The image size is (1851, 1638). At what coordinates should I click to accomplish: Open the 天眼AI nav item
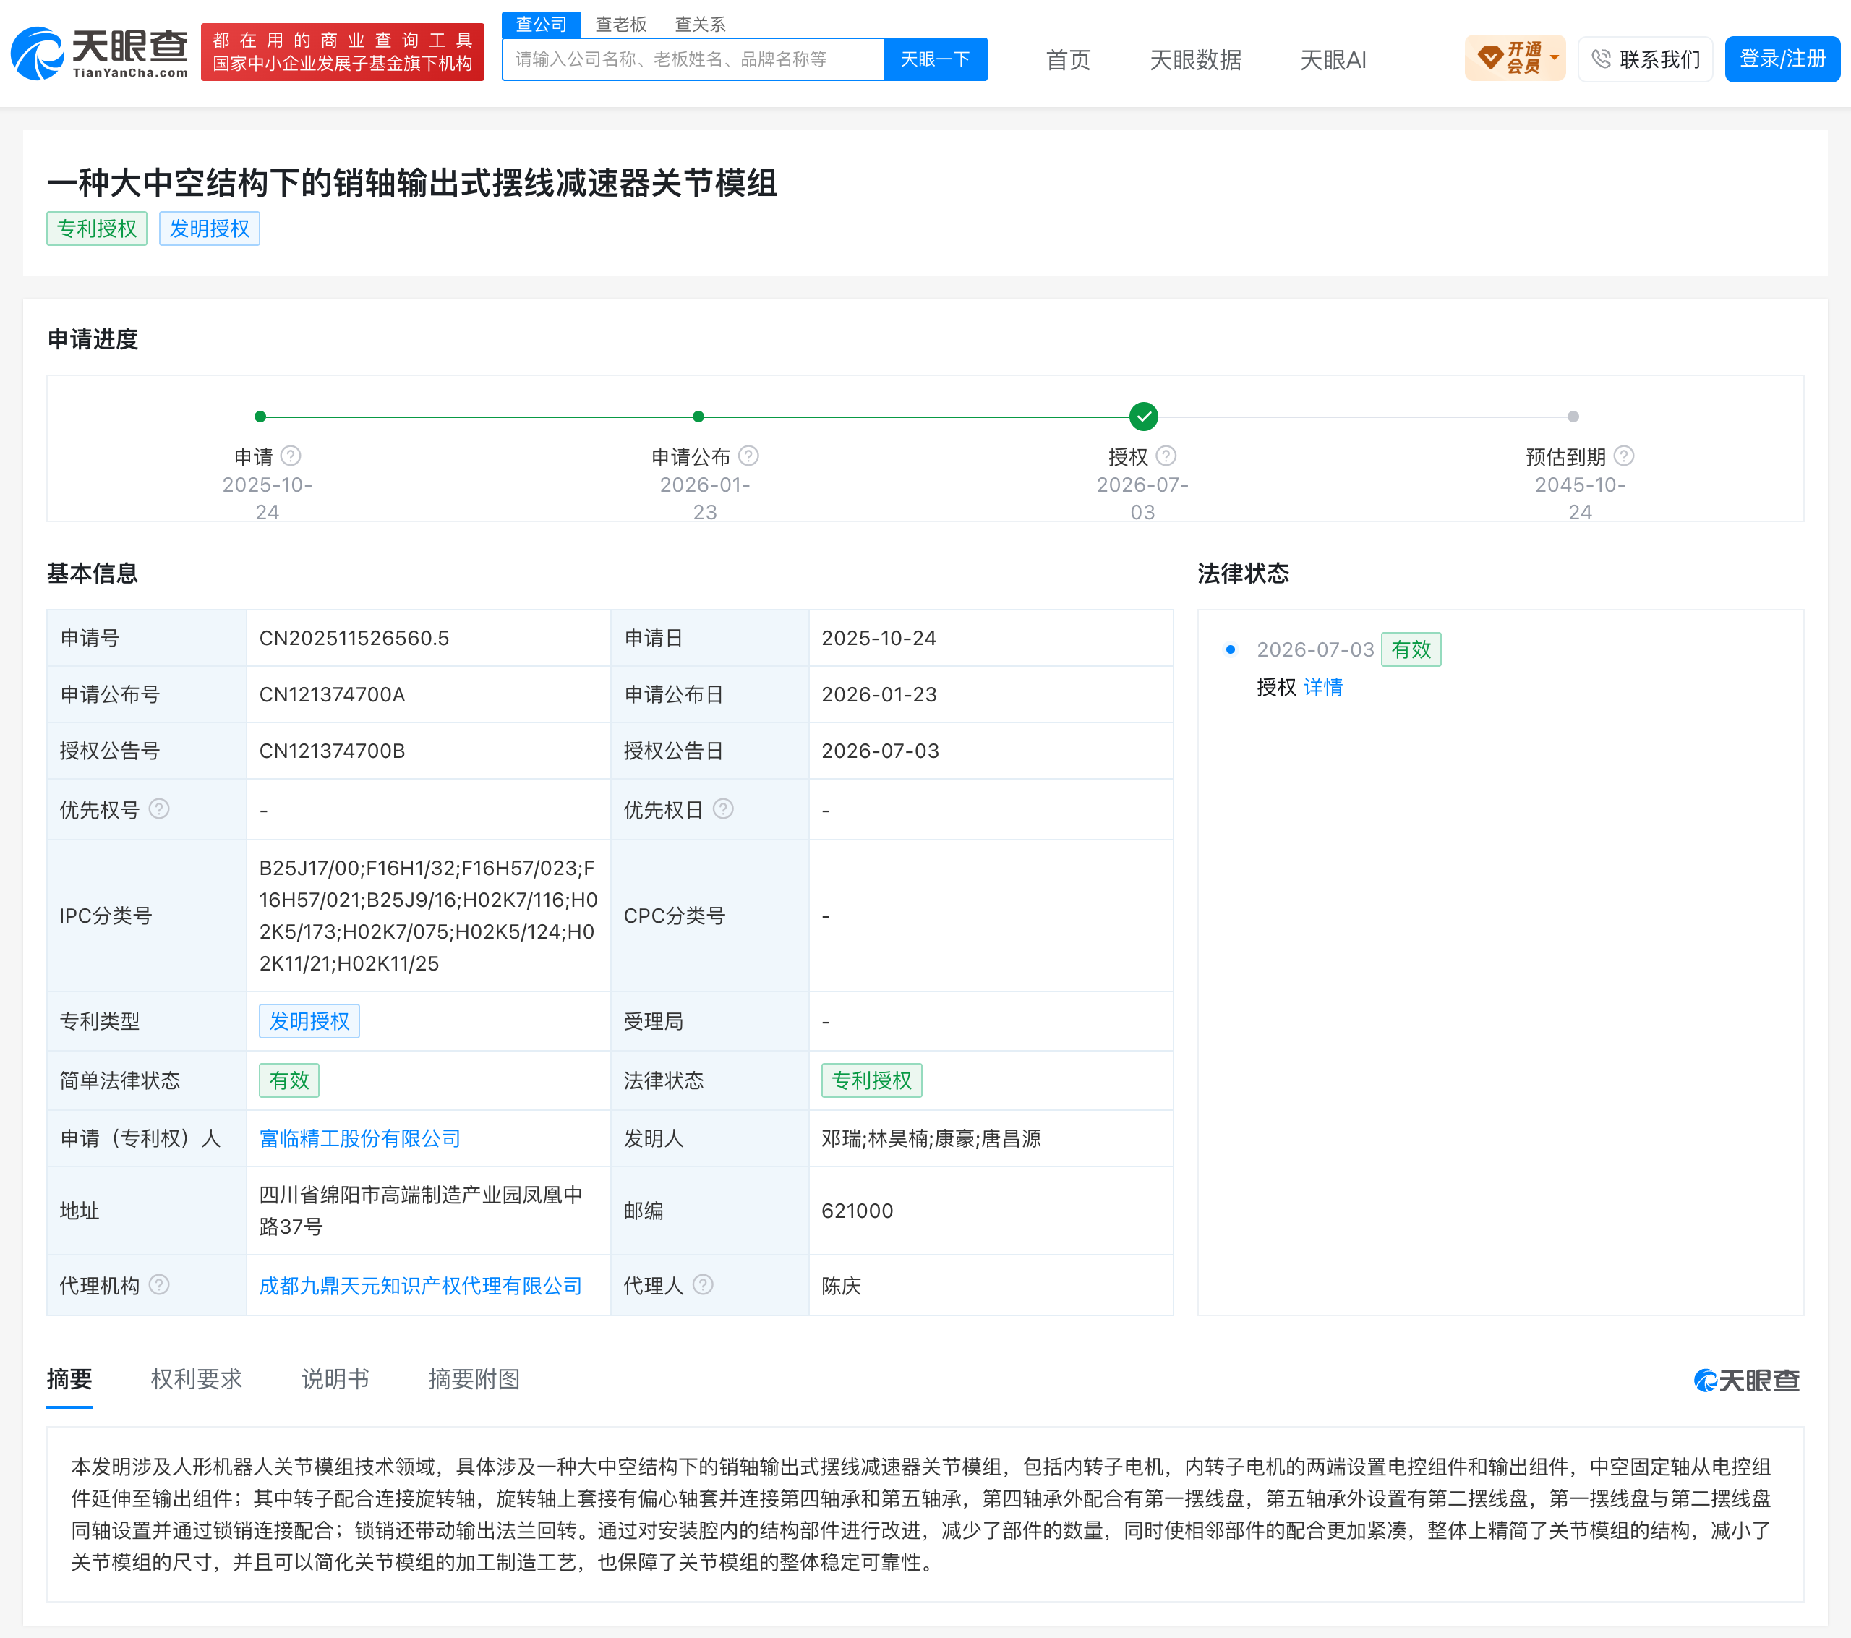[x=1333, y=60]
